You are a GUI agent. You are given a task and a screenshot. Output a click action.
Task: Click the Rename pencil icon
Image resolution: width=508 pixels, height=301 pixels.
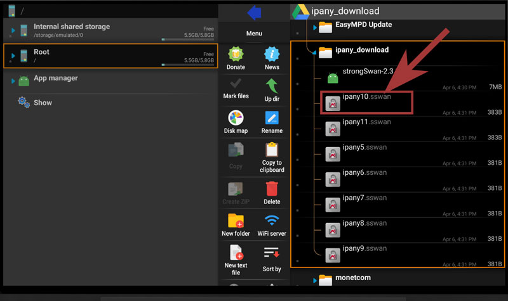[272, 118]
